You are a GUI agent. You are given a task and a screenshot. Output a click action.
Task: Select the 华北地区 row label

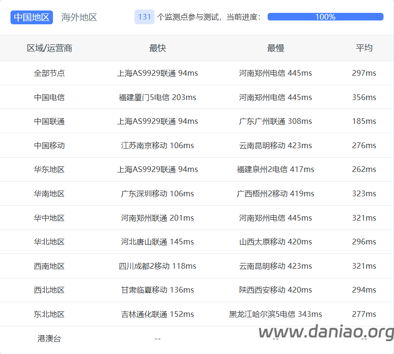pos(49,242)
